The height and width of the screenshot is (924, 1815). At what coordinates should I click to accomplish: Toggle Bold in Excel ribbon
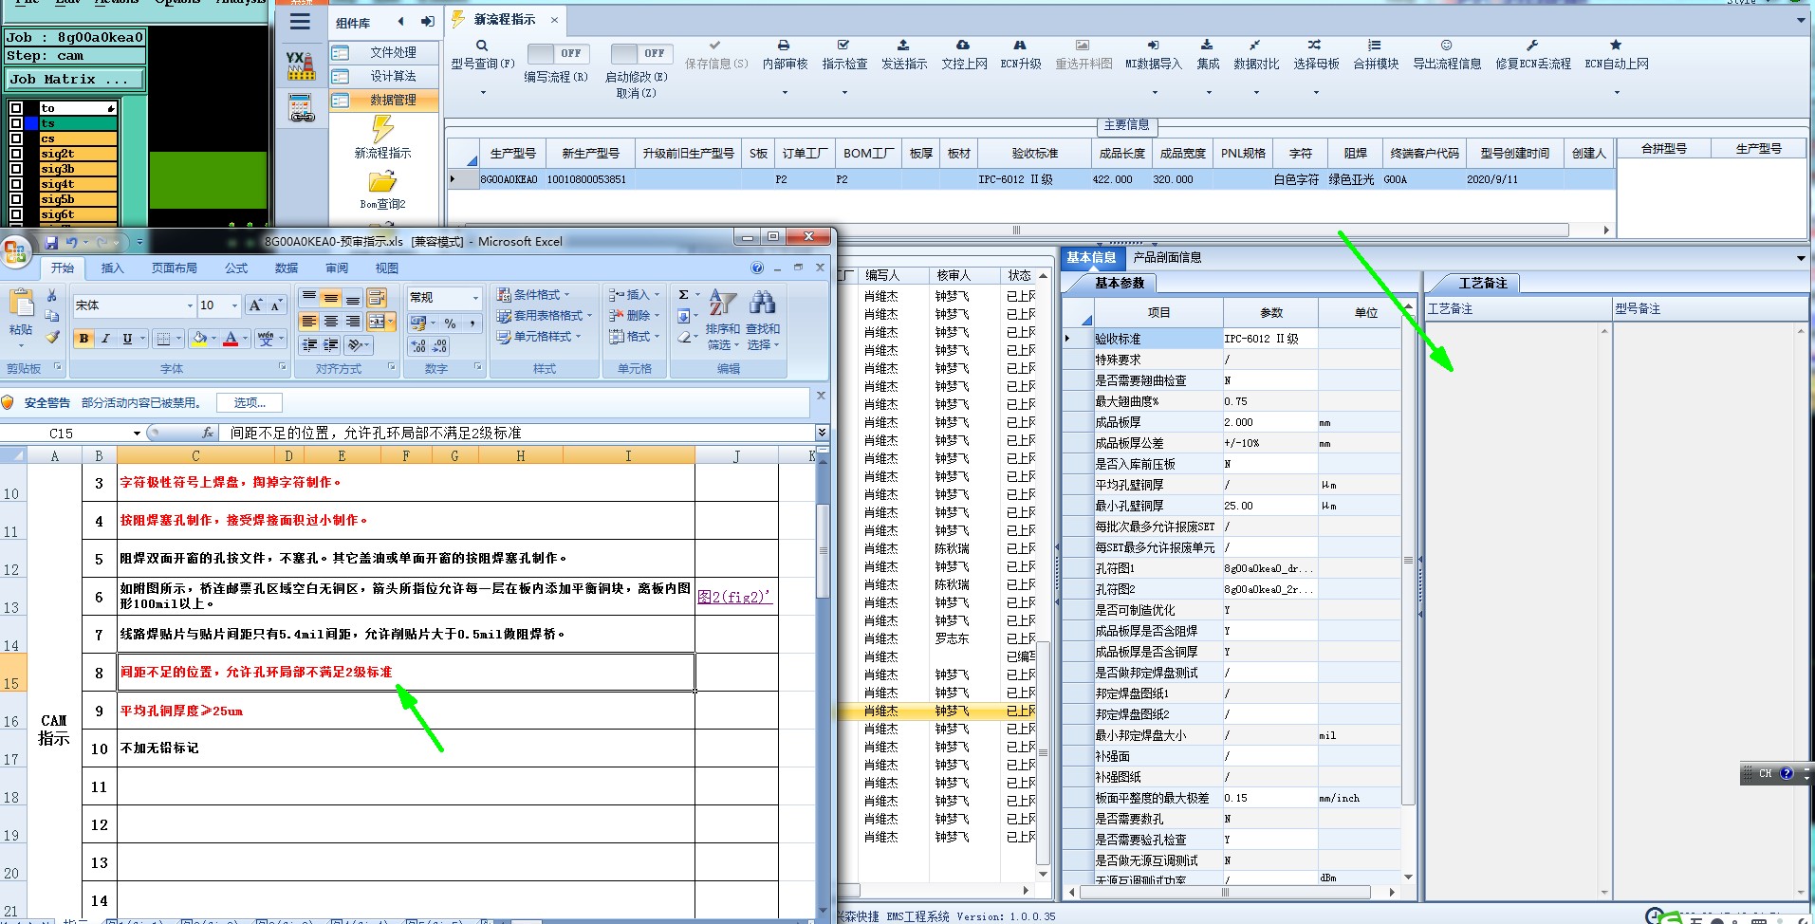point(83,339)
